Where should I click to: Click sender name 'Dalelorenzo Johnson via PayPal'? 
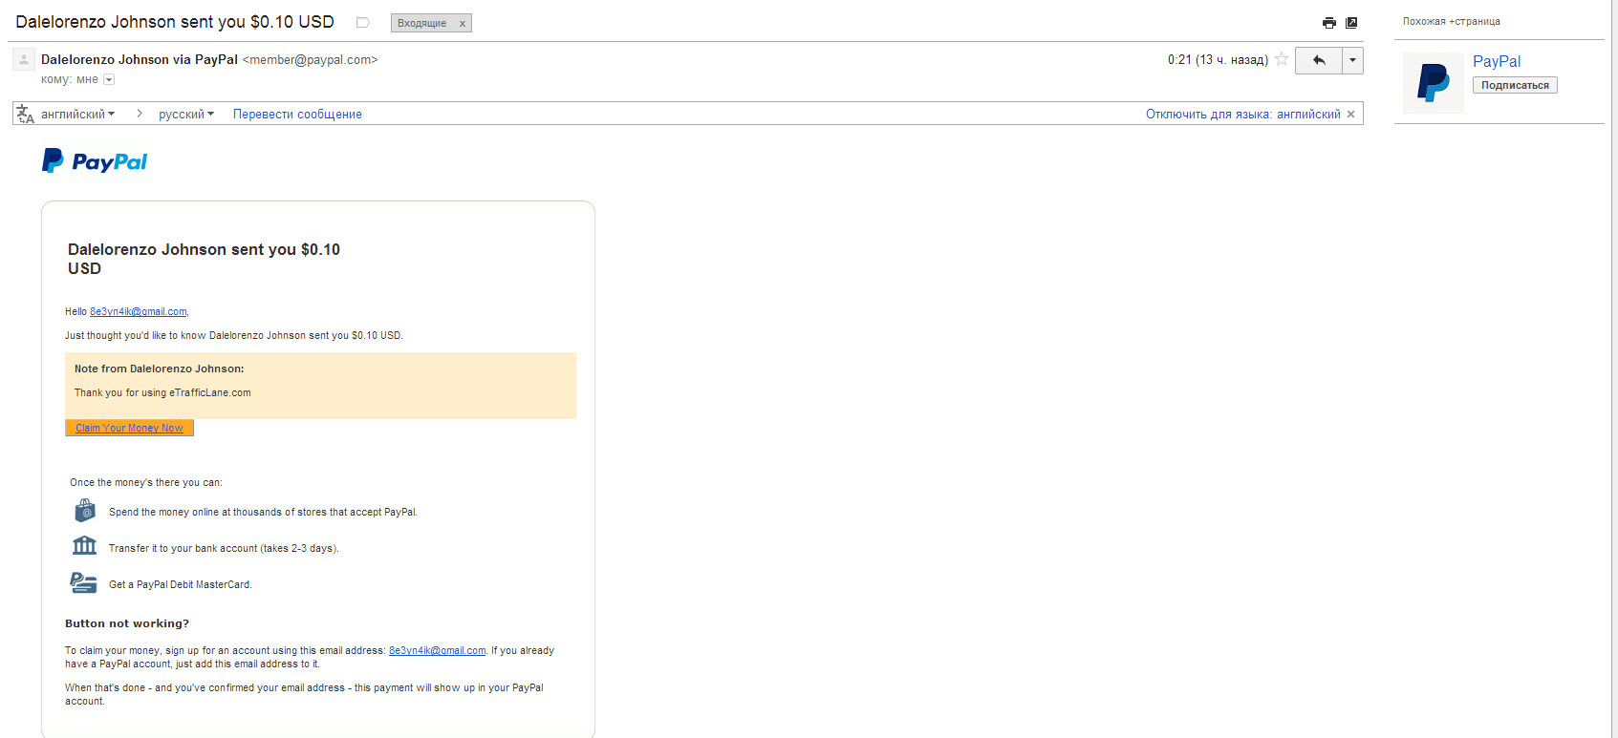(x=140, y=59)
